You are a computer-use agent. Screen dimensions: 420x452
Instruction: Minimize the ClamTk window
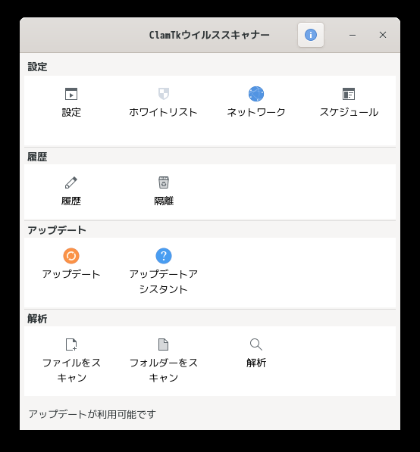[353, 35]
